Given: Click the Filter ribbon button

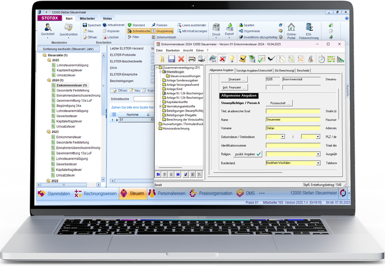Looking at the screenshot, I should click(x=133, y=37).
